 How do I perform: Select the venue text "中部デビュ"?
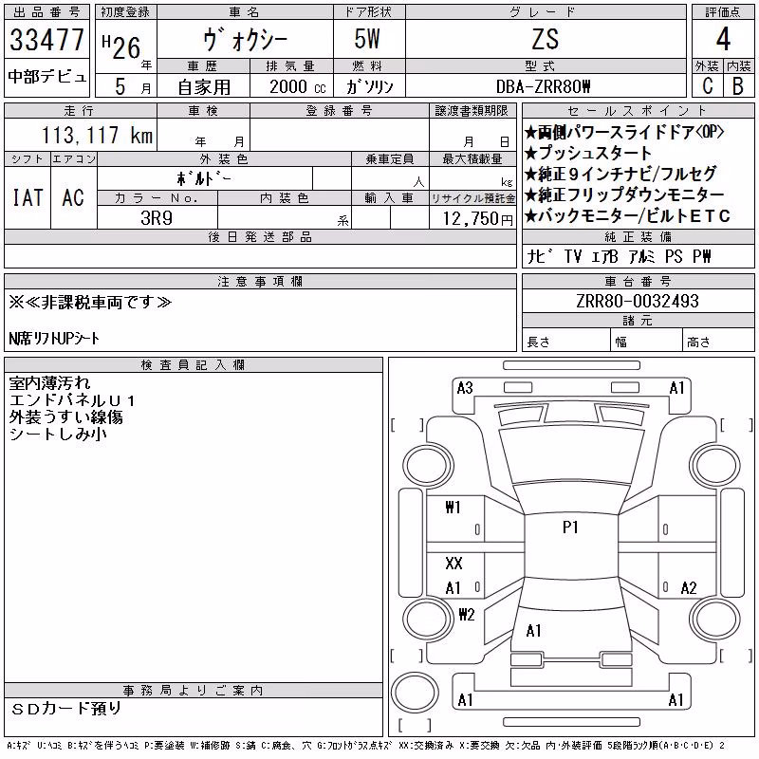click(46, 77)
